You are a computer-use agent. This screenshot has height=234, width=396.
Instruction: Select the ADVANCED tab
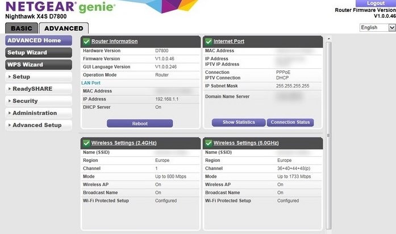(64, 28)
